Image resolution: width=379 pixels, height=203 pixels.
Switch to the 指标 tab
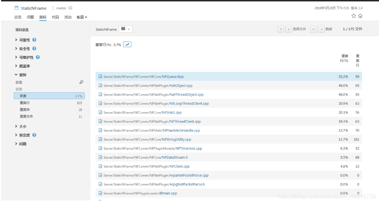(43, 17)
